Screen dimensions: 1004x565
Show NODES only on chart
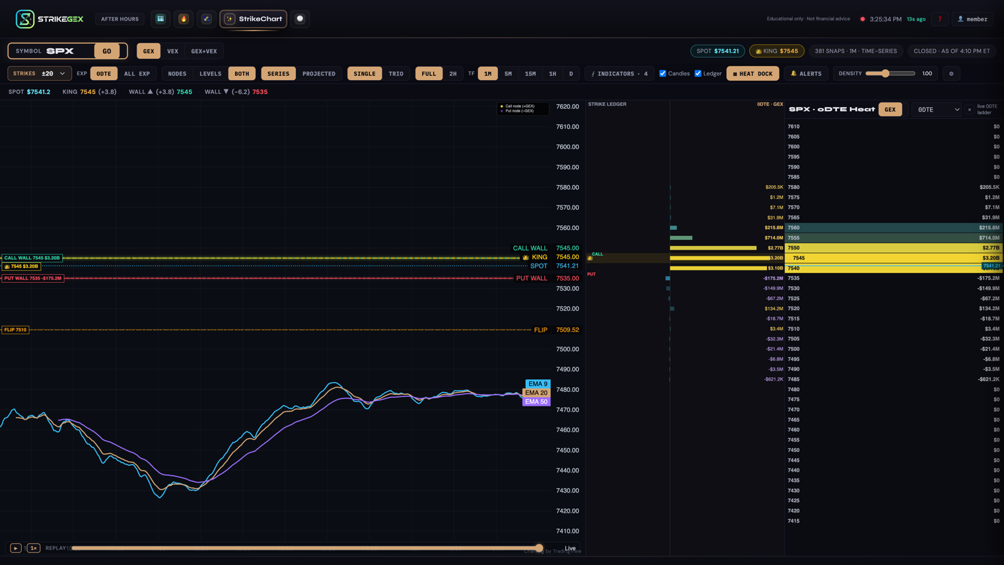click(x=177, y=73)
